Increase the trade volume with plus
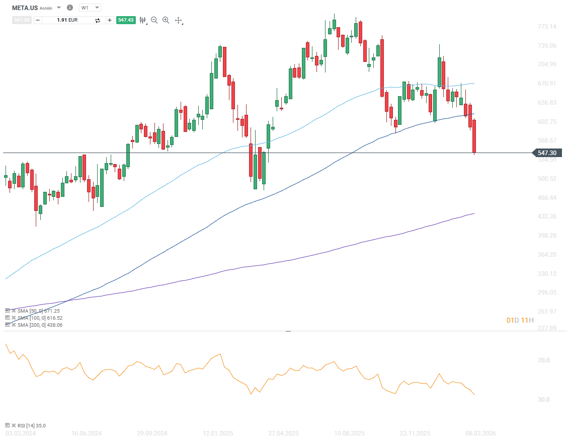The image size is (567, 439). coord(110,20)
